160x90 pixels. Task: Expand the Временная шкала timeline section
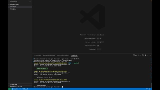20,87
